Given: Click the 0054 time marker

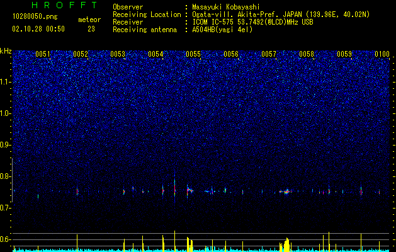Looking at the screenshot, I should tap(156, 54).
